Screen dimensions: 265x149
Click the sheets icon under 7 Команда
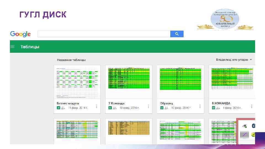[110, 108]
